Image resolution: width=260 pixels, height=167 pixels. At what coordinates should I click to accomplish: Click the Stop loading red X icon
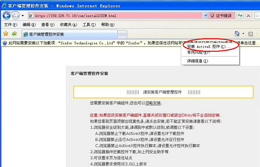[248, 15]
